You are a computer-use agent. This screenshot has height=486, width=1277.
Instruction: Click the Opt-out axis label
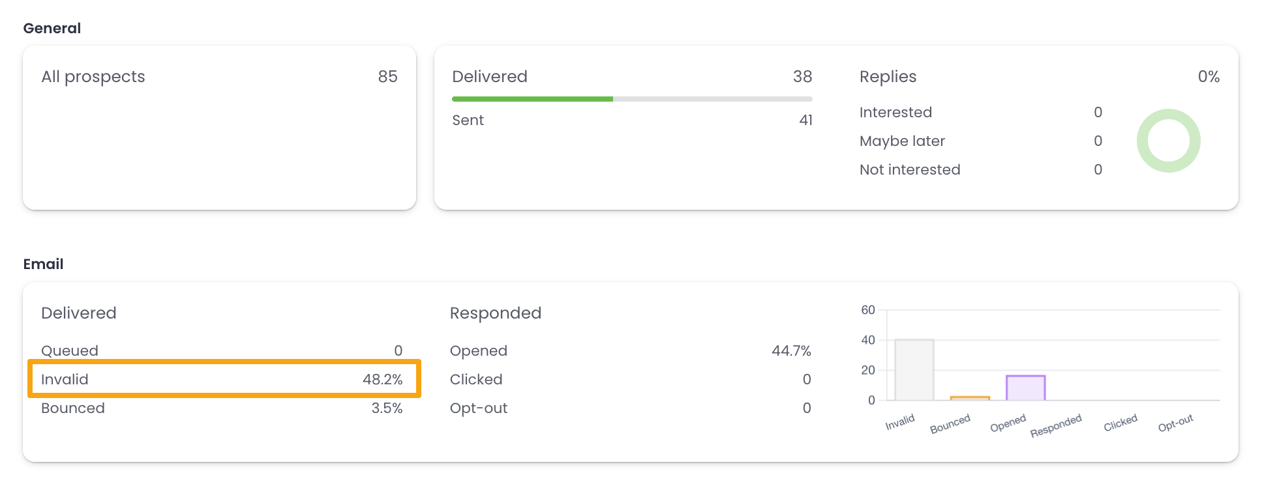click(x=1175, y=422)
